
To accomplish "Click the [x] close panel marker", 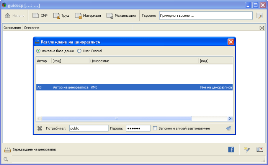I will (x=262, y=28).
